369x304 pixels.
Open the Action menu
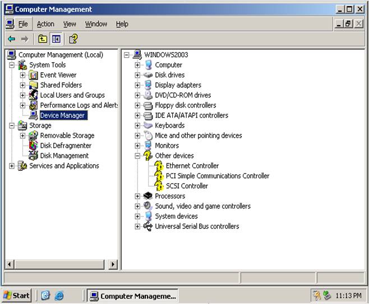[45, 24]
